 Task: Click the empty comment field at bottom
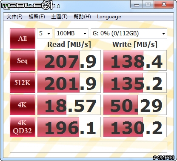[x=88, y=147]
